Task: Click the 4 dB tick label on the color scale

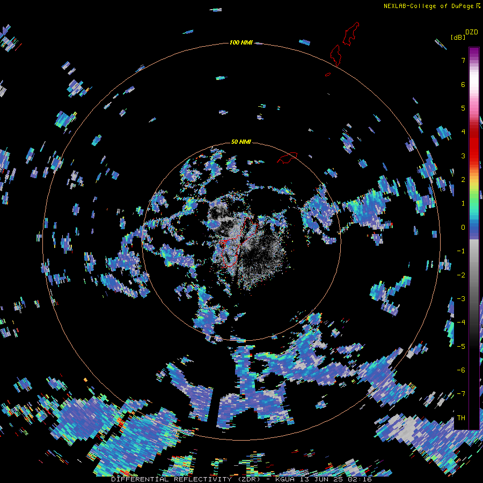Action: [463, 132]
